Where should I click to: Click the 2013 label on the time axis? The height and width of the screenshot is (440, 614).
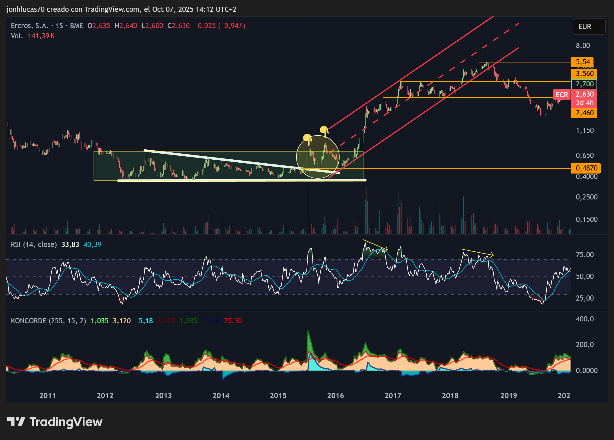point(163,396)
